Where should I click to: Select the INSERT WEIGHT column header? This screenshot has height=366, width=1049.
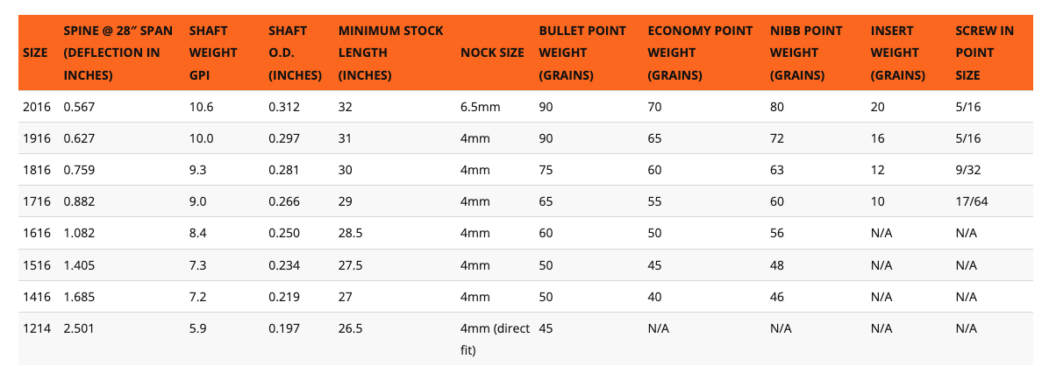coord(898,53)
